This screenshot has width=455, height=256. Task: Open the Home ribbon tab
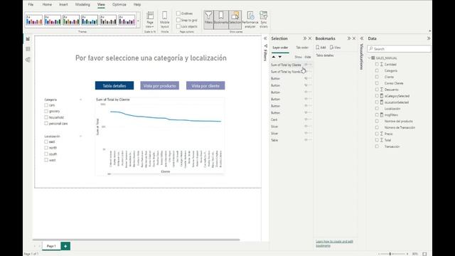tap(47, 5)
